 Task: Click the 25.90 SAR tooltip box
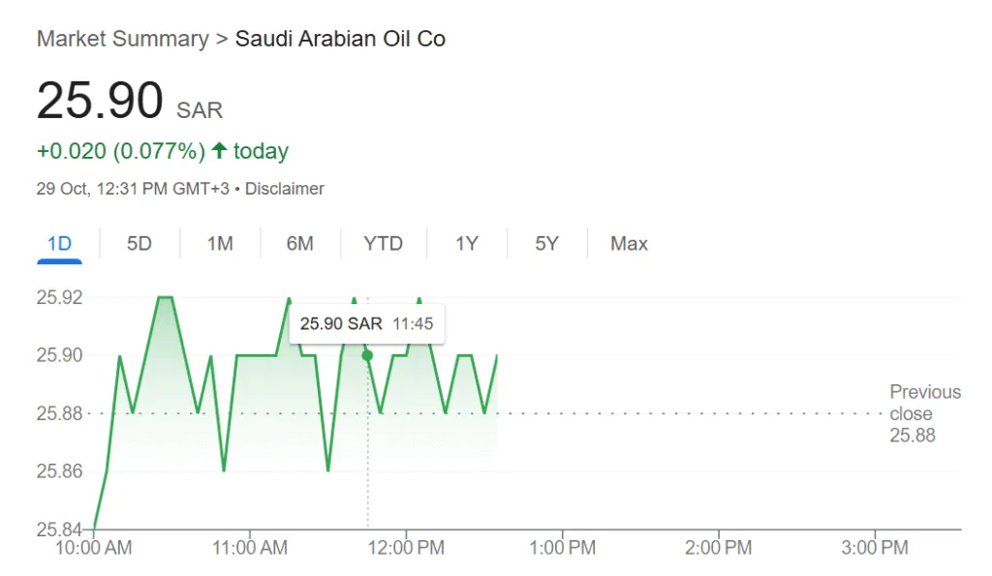[x=366, y=323]
